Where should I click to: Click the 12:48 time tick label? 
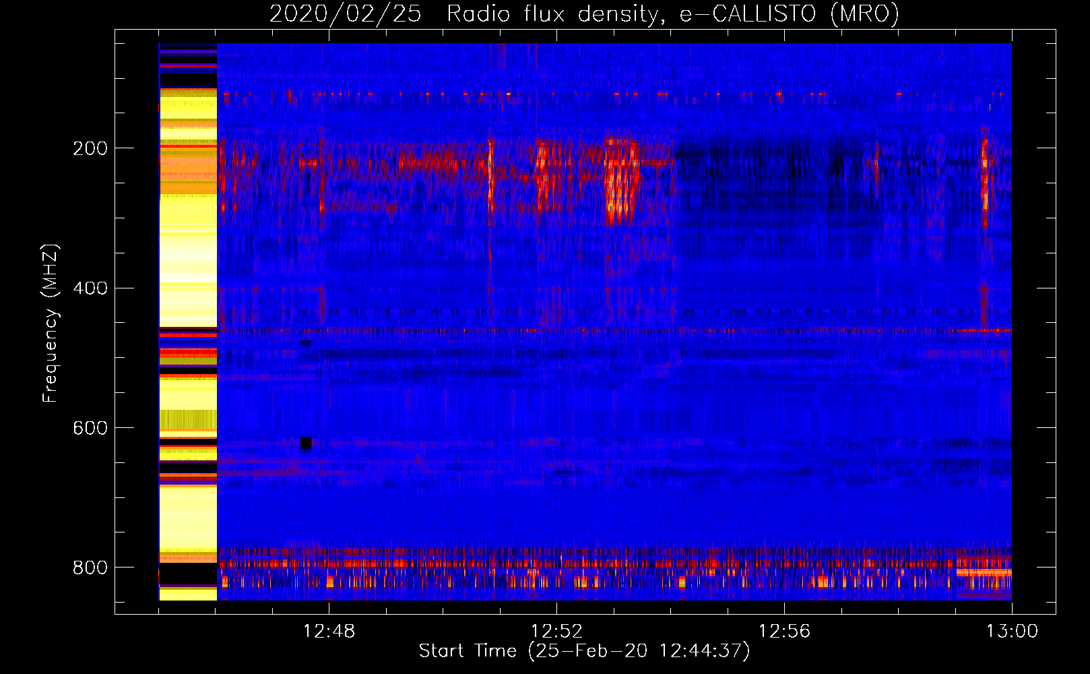pos(329,632)
